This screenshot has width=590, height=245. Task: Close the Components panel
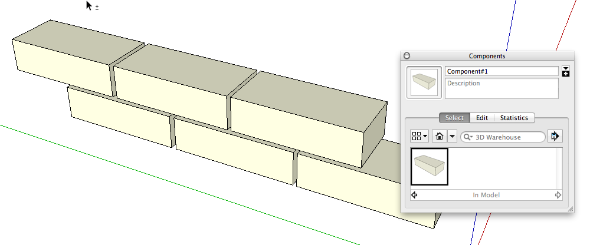407,56
